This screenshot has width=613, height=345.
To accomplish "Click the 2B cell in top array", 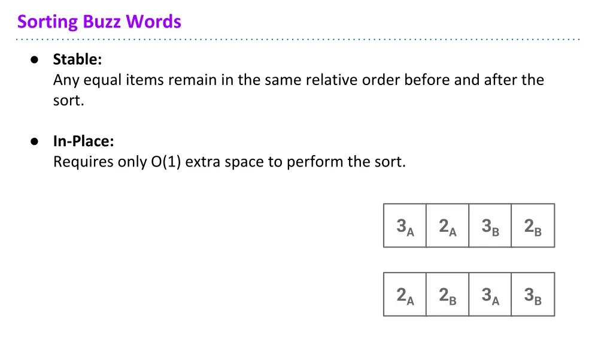I will click(533, 225).
